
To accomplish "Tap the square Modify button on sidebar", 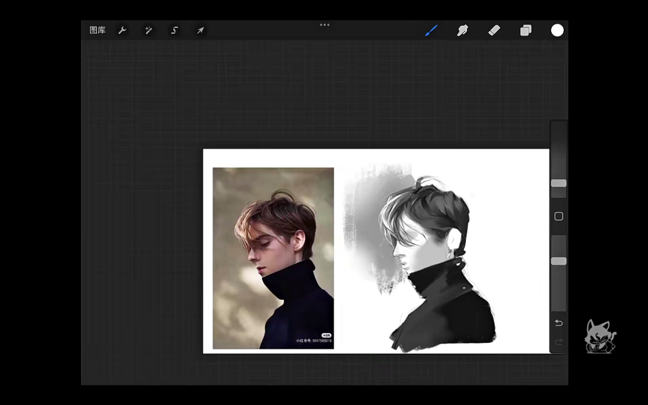I will click(x=558, y=216).
